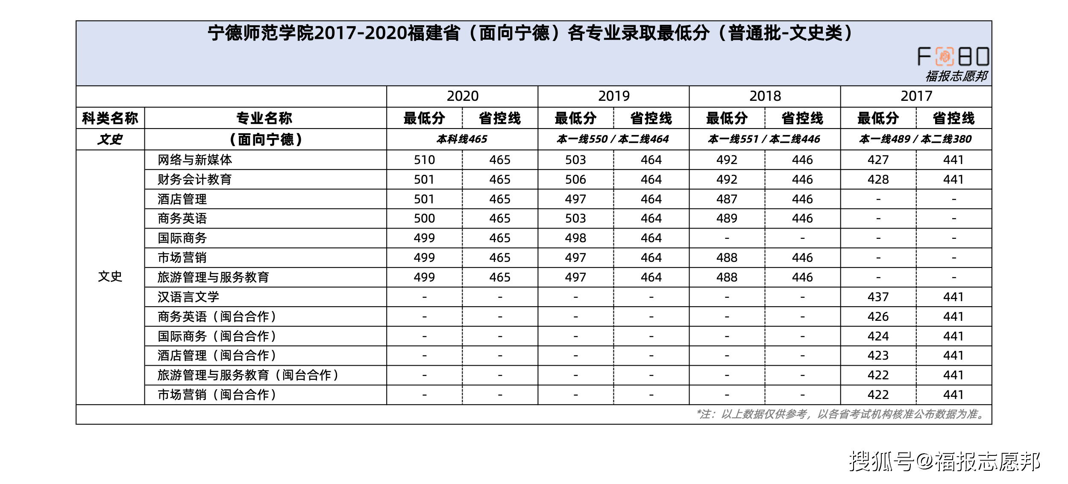Select the 506 score for 财务会计教育 2019

(575, 179)
